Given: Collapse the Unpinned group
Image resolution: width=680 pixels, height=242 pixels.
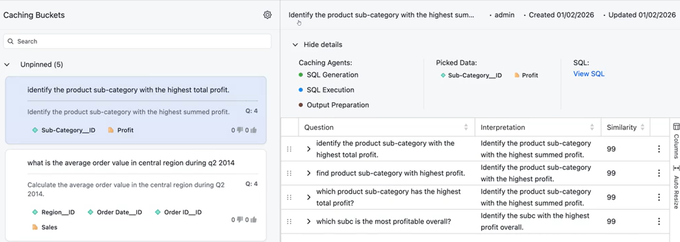Looking at the screenshot, I should [7, 65].
